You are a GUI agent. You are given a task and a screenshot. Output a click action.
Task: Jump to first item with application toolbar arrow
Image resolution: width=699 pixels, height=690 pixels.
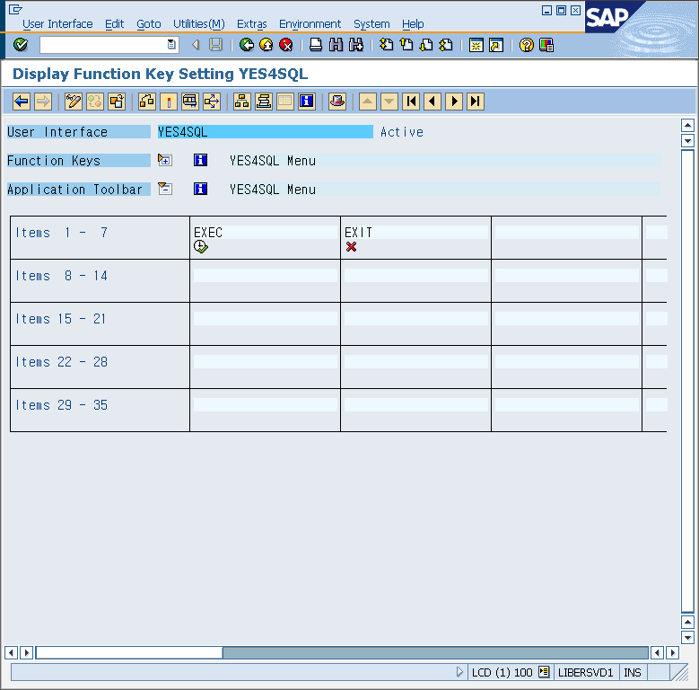coord(411,102)
